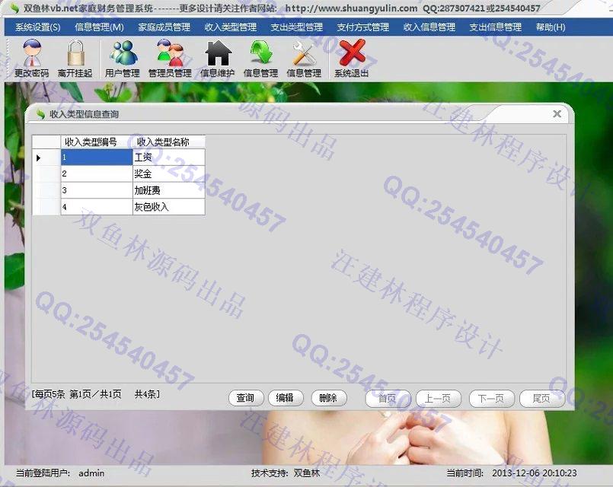Open the 系统设置(S) menu
Screen dimensions: 613x487
coord(37,27)
